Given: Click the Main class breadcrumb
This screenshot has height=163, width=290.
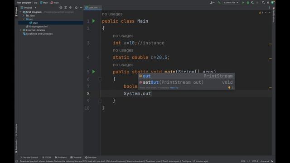Looking at the screenshot, I should click(x=44, y=3).
